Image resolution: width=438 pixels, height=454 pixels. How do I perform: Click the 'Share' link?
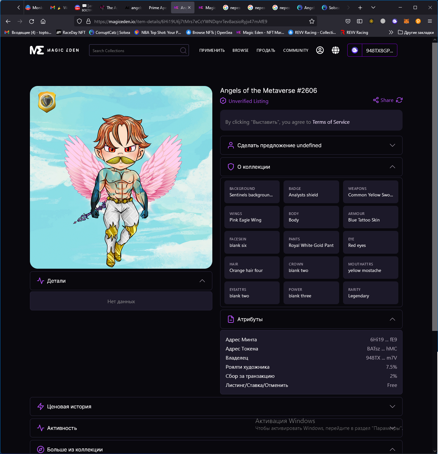pyautogui.click(x=383, y=100)
